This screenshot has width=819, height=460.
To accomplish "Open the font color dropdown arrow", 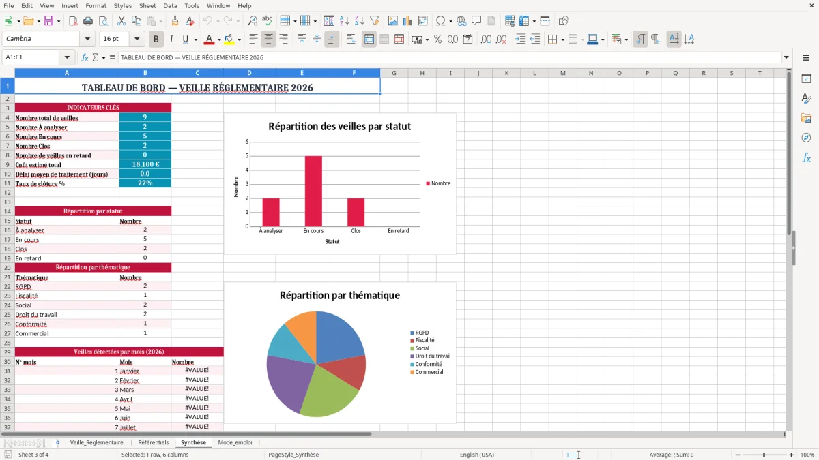I will point(219,40).
